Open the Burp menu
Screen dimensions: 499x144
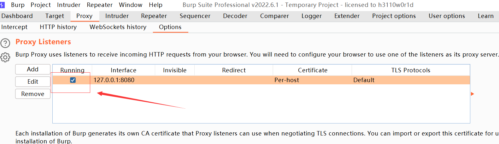[x=18, y=5]
